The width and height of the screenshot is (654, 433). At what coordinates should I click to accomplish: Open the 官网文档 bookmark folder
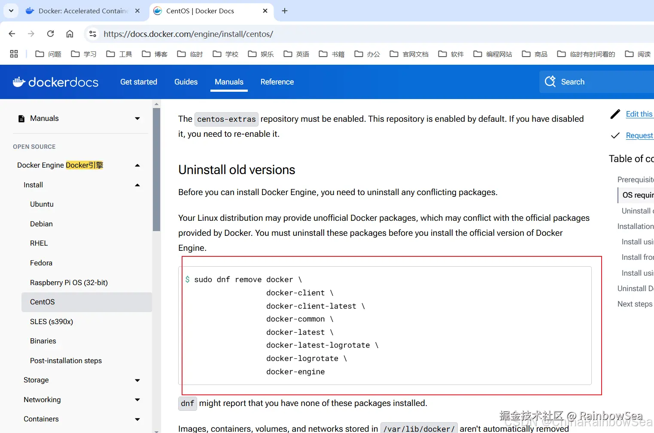click(409, 54)
